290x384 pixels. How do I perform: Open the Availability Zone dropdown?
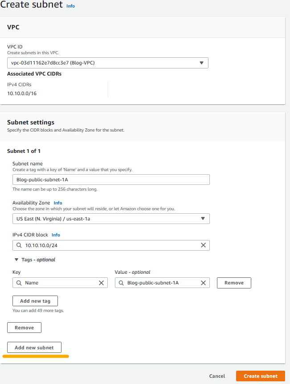111,219
